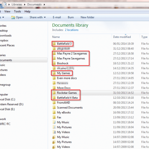This screenshot has height=149, width=149.
Task: Click the Scanned Documents folder icon
Action: coord(54,108)
